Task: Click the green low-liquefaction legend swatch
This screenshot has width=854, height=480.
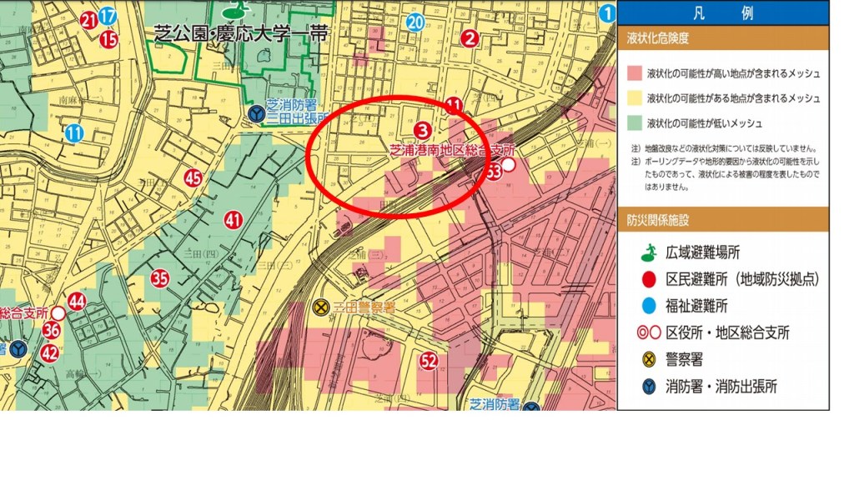Action: (634, 122)
